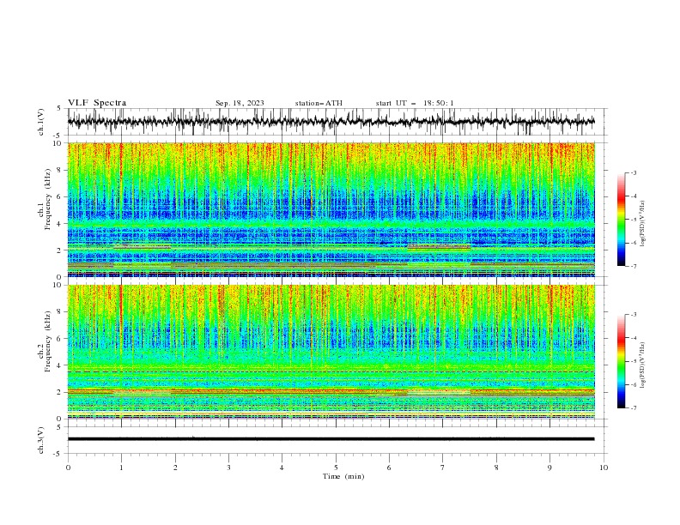Screen dimensions: 680x525
Task: Click the "station=ATH" header label
Action: 319,103
